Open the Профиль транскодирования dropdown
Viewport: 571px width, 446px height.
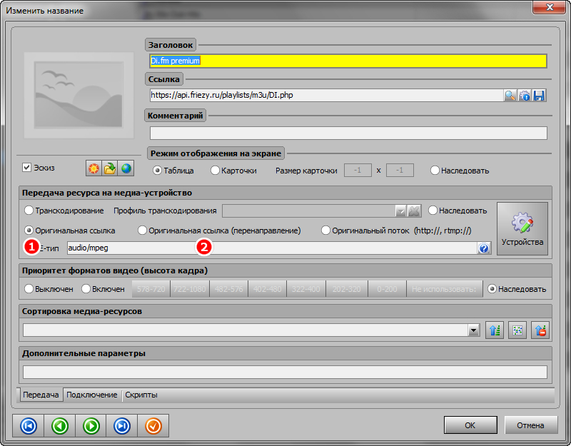(400, 211)
